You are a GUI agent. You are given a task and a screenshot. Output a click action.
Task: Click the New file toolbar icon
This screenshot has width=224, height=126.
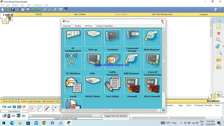click(2, 10)
